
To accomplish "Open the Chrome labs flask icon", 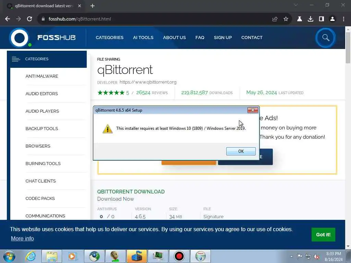I will pyautogui.click(x=300, y=19).
